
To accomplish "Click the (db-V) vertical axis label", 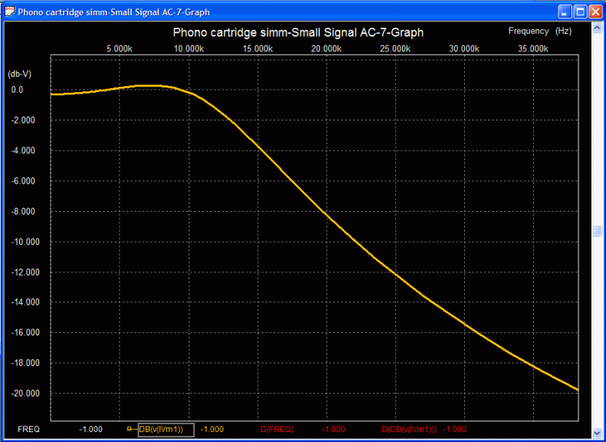I will tap(18, 74).
